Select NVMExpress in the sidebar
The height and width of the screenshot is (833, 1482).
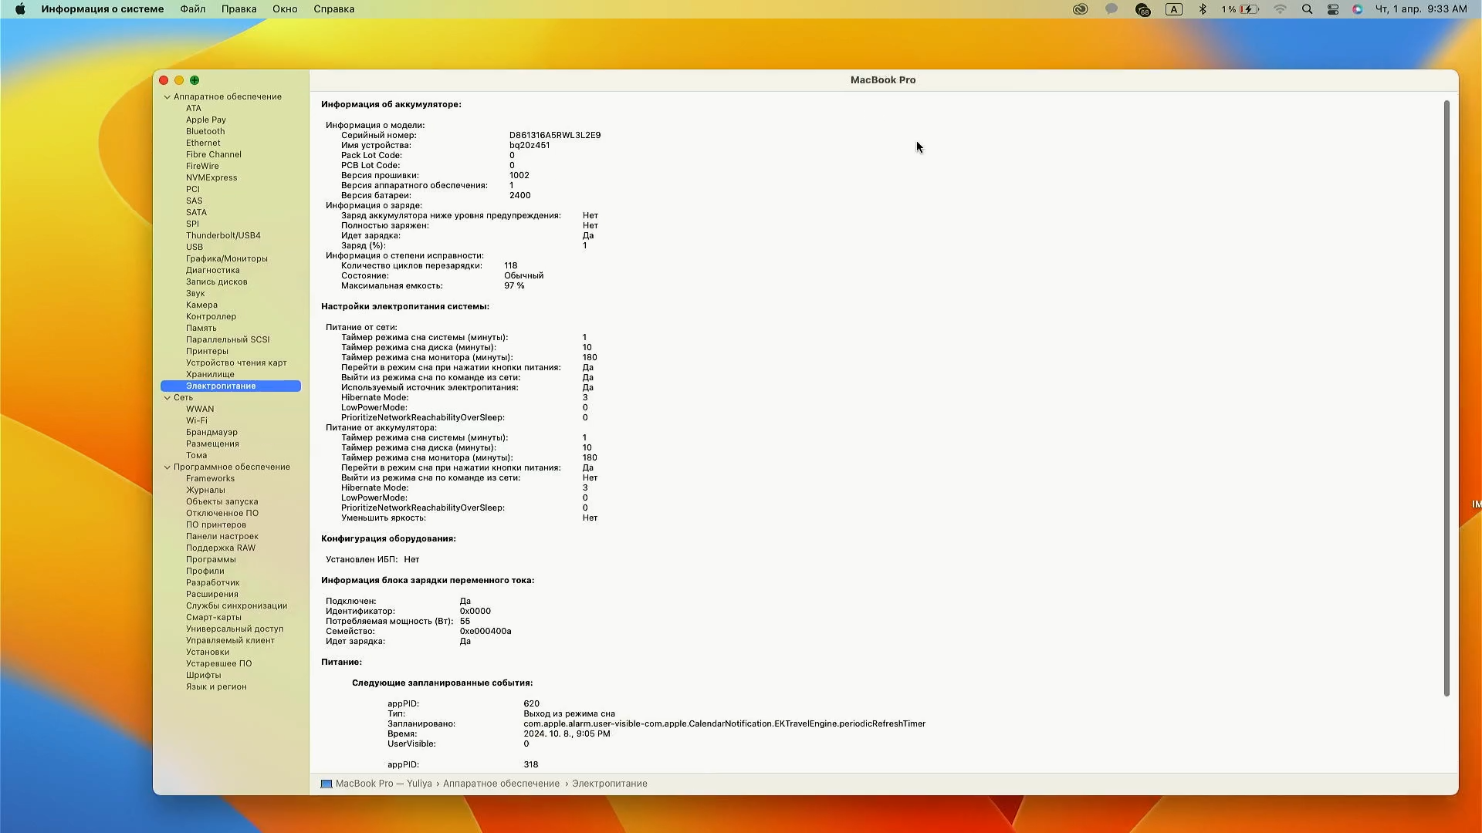(211, 177)
